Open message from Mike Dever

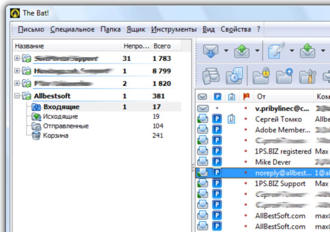click(273, 162)
